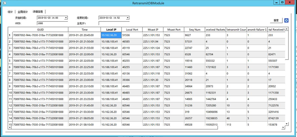
Task: Click the time cell 2019-01-20 23:30:00
Action: pyautogui.click(x=84, y=93)
